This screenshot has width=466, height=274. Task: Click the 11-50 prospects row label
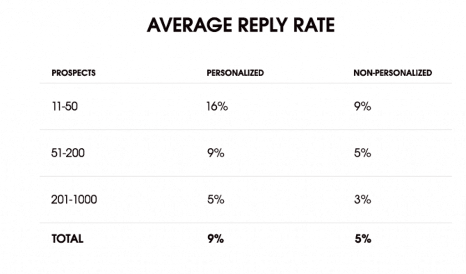tap(65, 107)
